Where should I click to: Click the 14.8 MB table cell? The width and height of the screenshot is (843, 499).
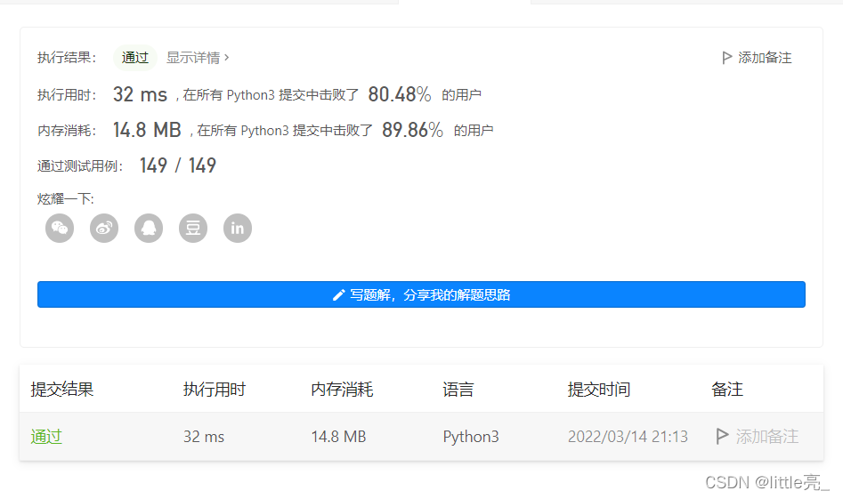click(338, 436)
